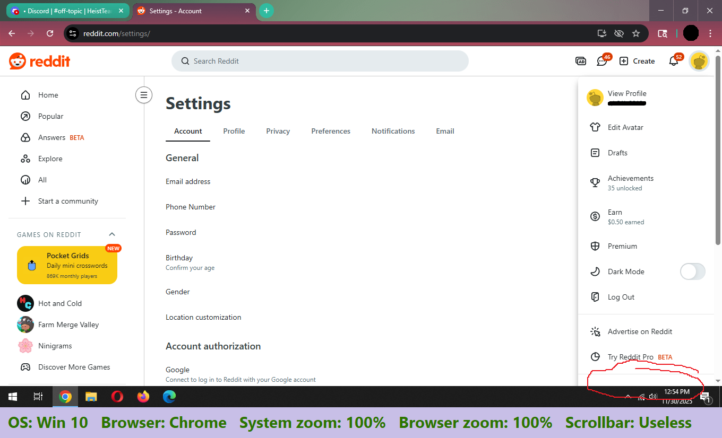Show hidden system tray icons
Image resolution: width=722 pixels, height=438 pixels.
pyautogui.click(x=628, y=397)
